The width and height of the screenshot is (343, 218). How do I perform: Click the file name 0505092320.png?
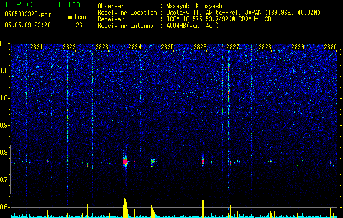(28, 14)
